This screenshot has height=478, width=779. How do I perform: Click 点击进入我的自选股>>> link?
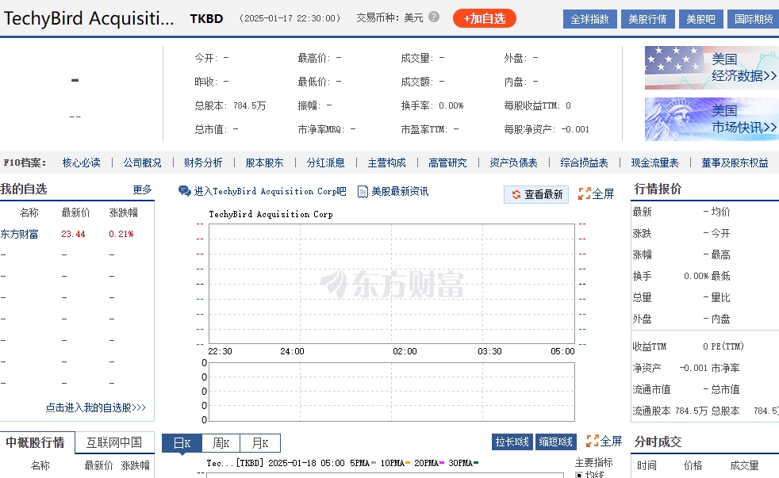(x=95, y=407)
